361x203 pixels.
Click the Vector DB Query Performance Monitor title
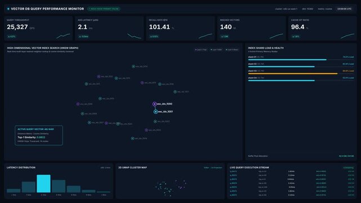pyautogui.click(x=47, y=9)
